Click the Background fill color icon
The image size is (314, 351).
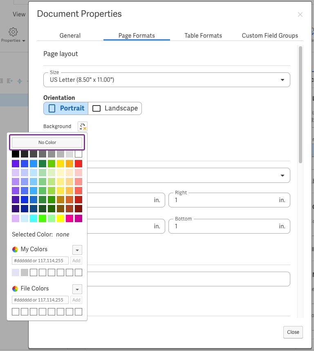pyautogui.click(x=83, y=126)
